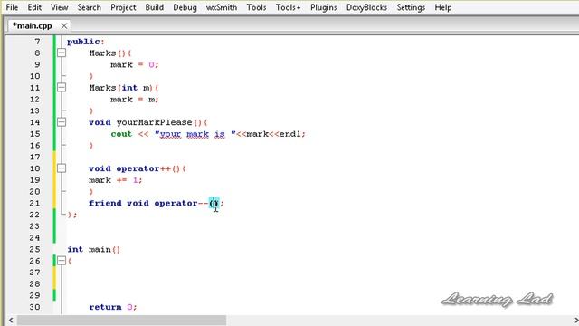Open the Build menu

(x=155, y=7)
